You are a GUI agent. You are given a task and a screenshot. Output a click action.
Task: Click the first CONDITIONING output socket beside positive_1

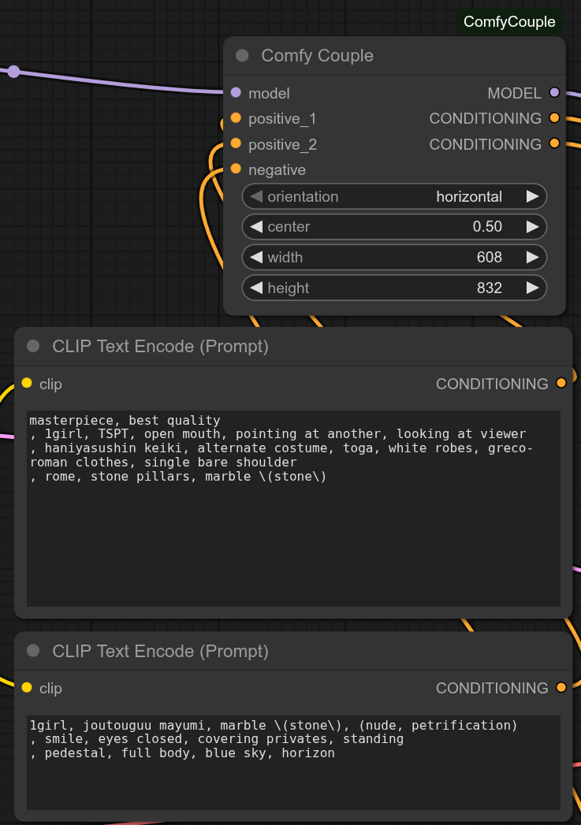(x=554, y=118)
